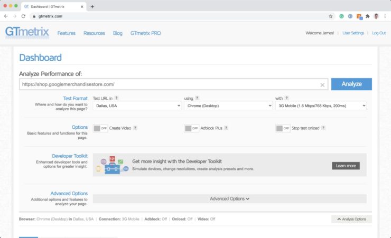Click the blue Analyze button
The image size is (391, 238).
(x=351, y=84)
